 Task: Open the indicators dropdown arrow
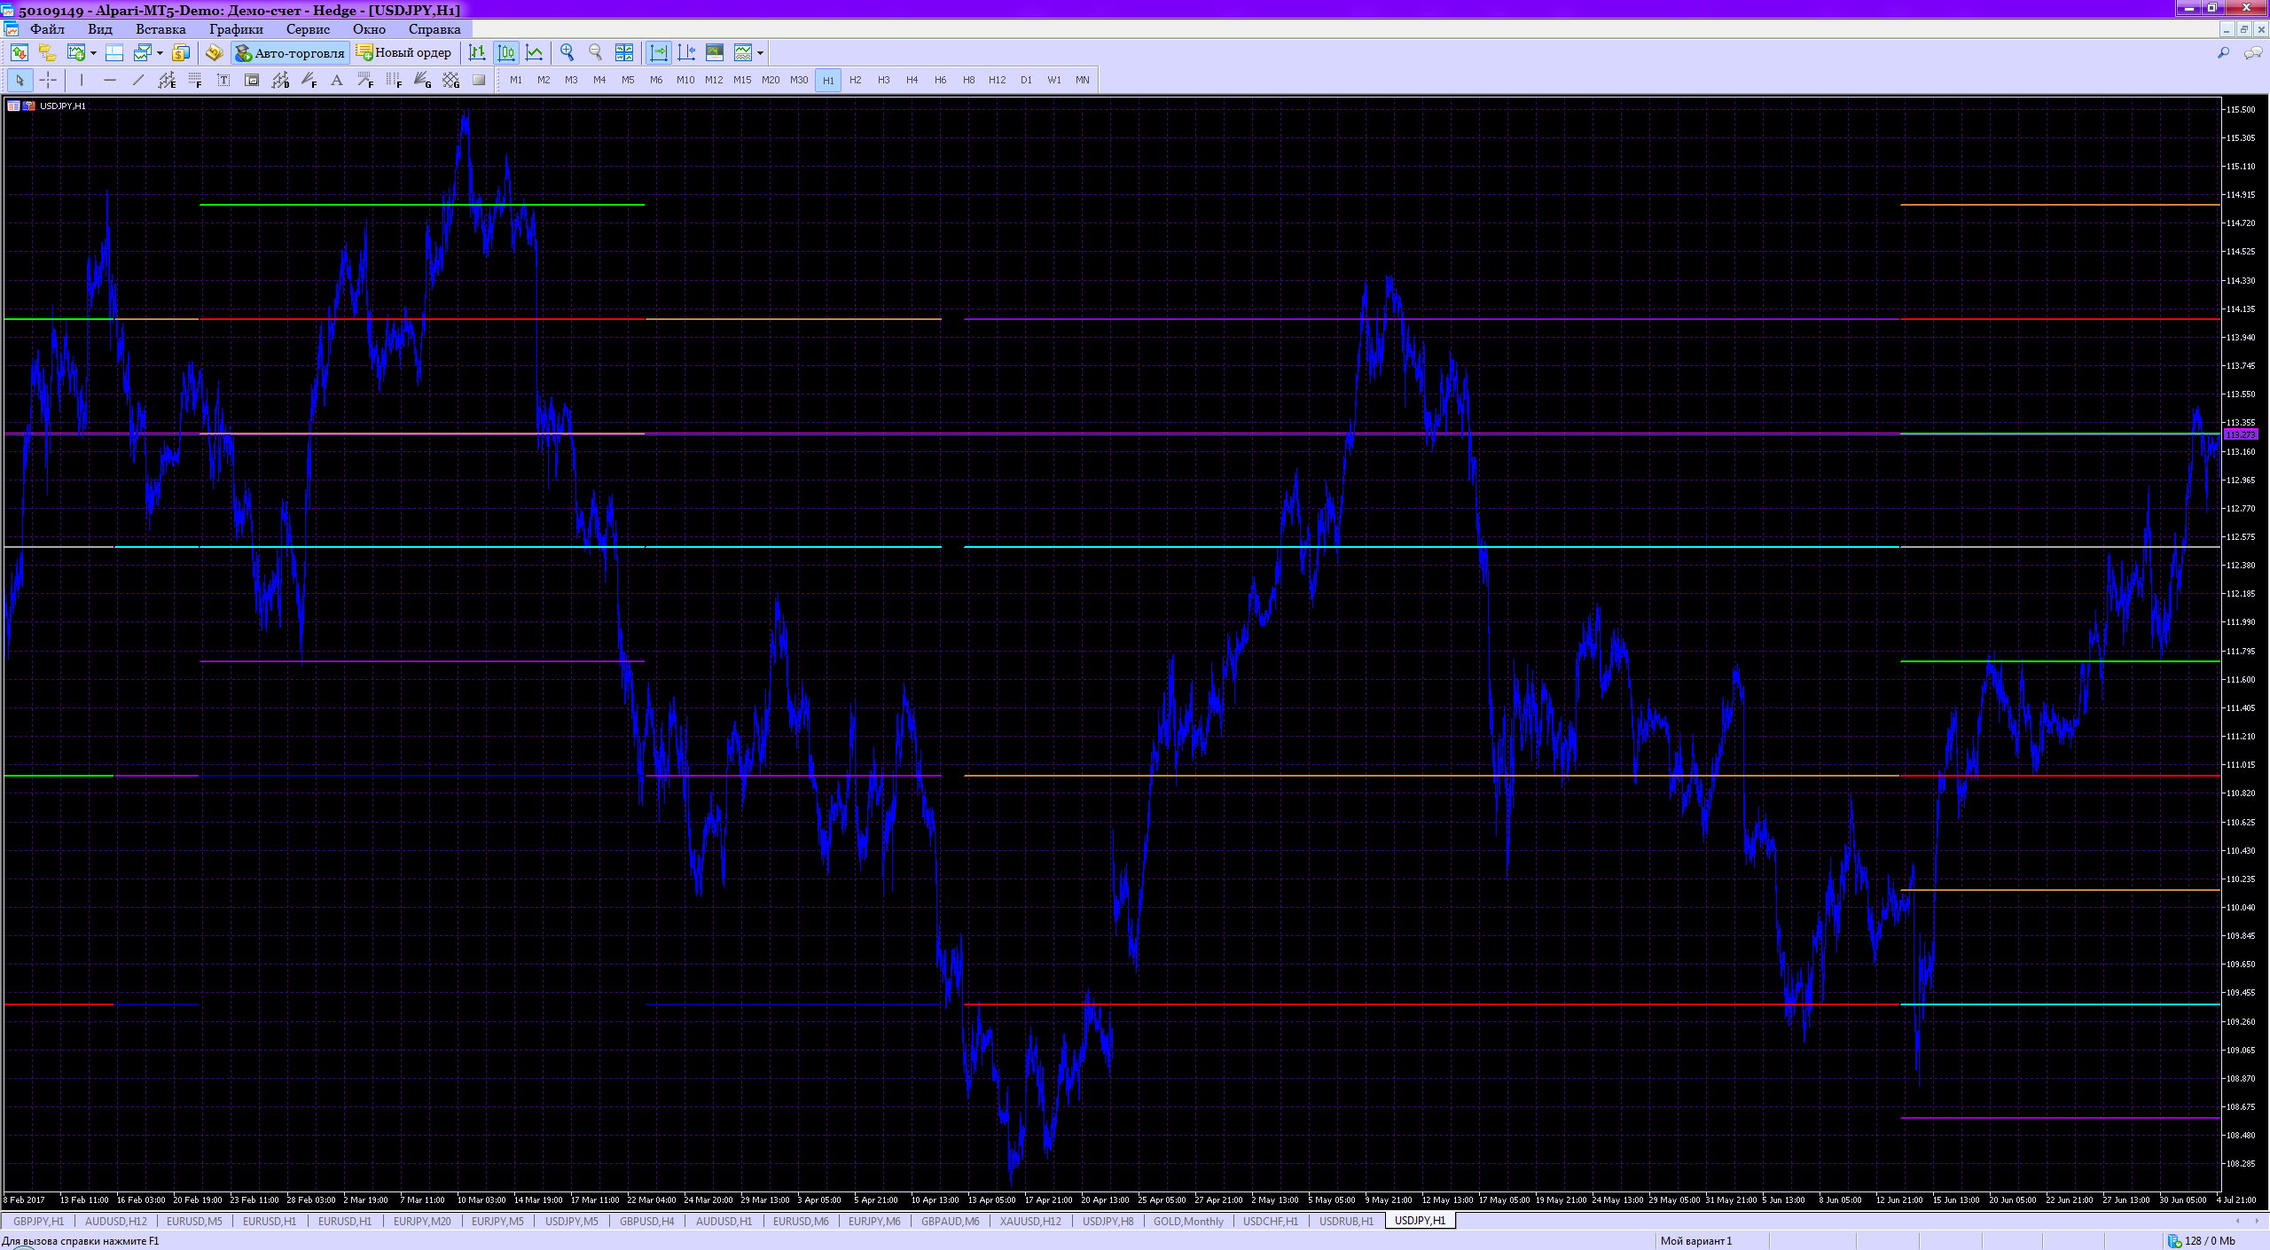[x=761, y=52]
